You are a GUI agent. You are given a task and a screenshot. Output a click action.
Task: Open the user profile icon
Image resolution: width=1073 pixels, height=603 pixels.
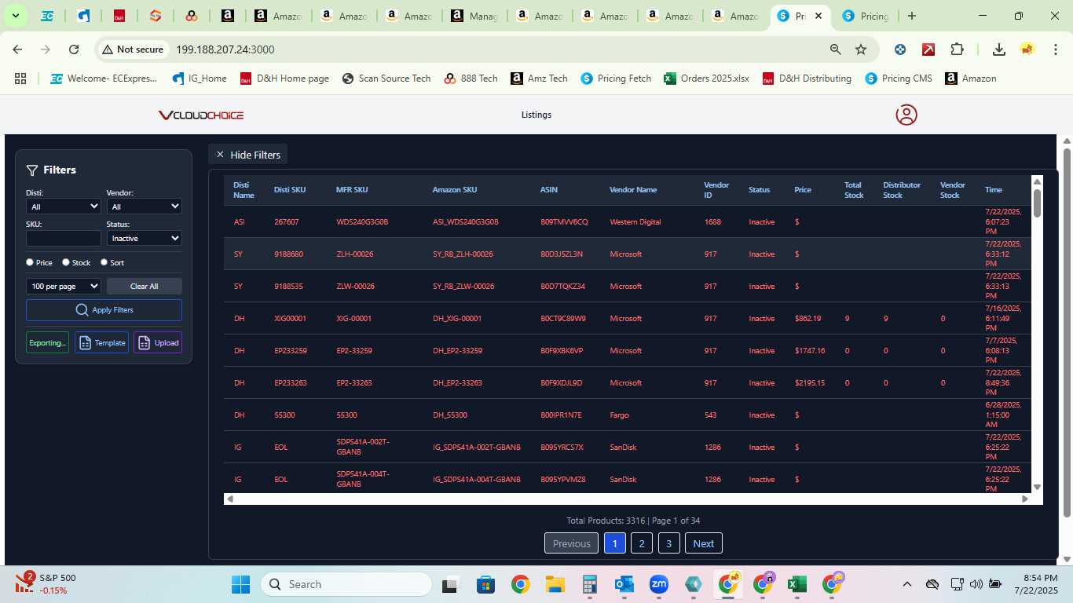tap(906, 115)
